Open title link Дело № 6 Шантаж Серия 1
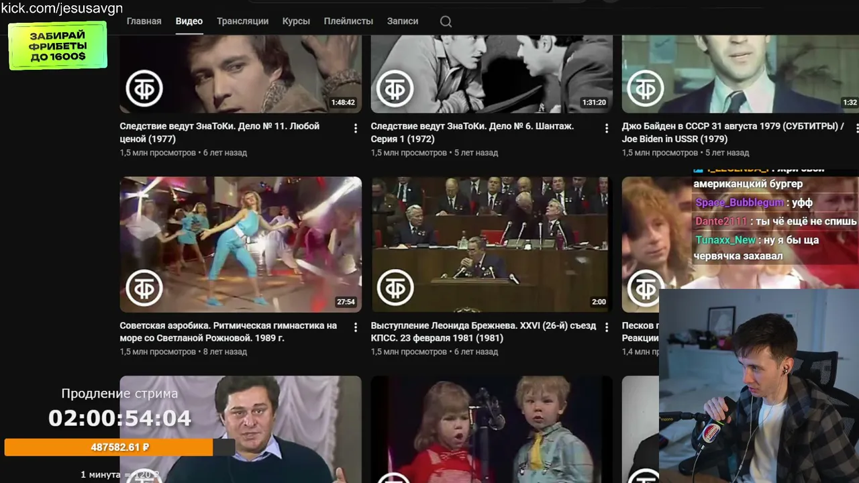This screenshot has height=483, width=859. click(x=472, y=133)
